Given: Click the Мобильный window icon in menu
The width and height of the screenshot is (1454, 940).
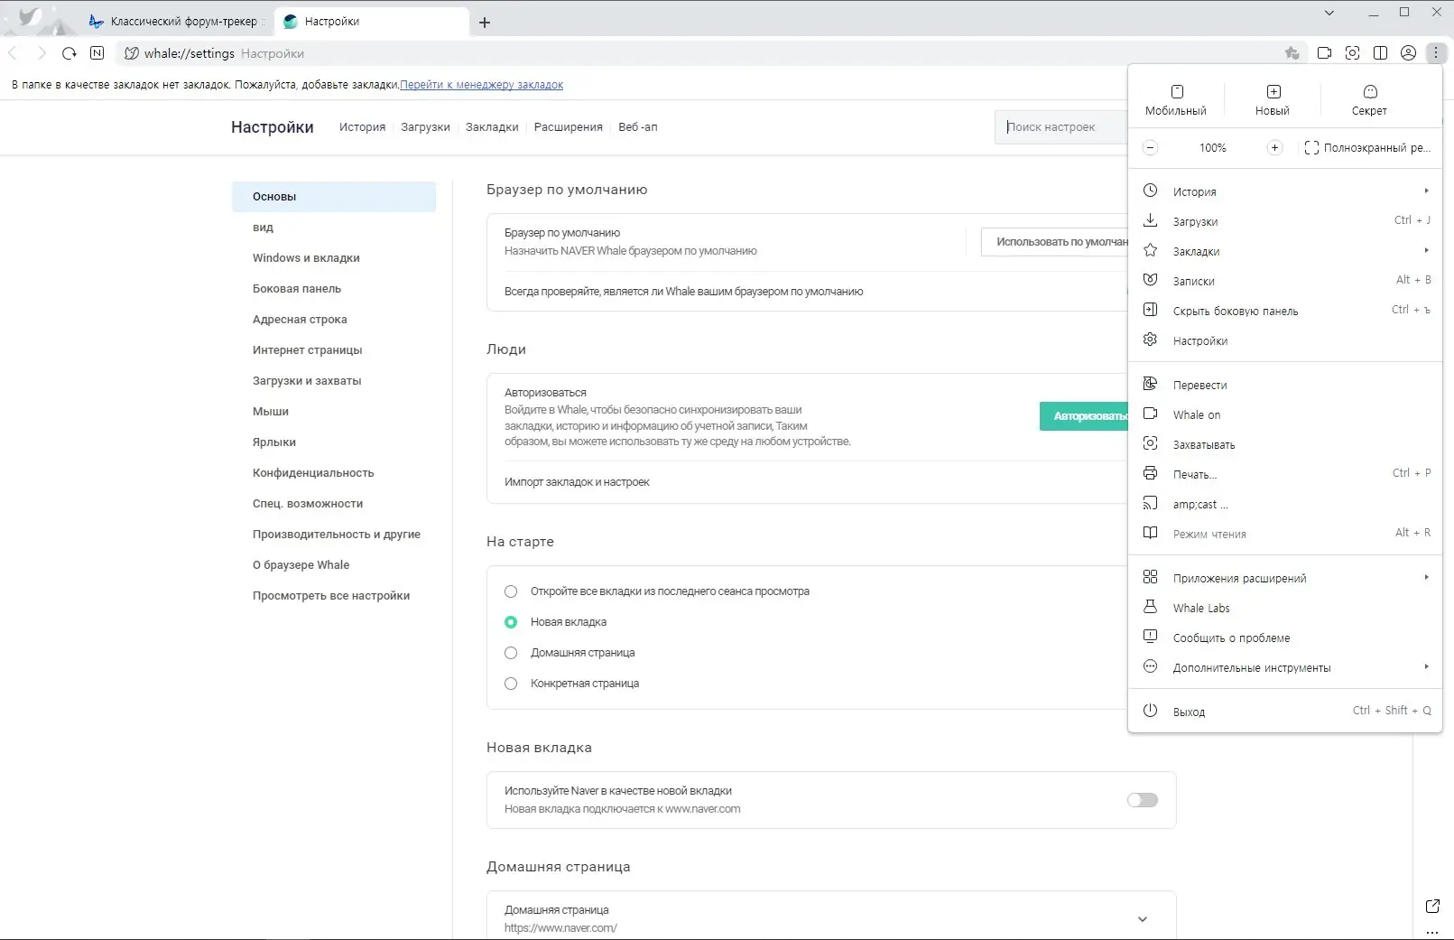Looking at the screenshot, I should (1176, 99).
